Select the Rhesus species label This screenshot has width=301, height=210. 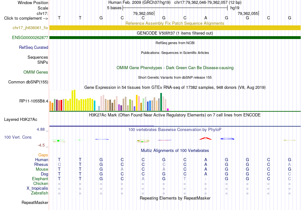click(x=41, y=164)
